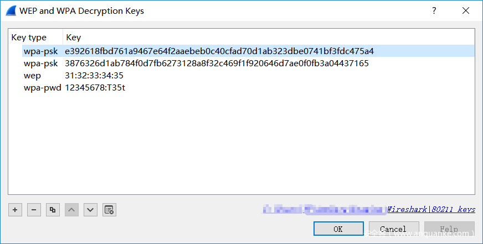483x244 pixels.
Task: Move the selected key down
Action: [x=90, y=210]
